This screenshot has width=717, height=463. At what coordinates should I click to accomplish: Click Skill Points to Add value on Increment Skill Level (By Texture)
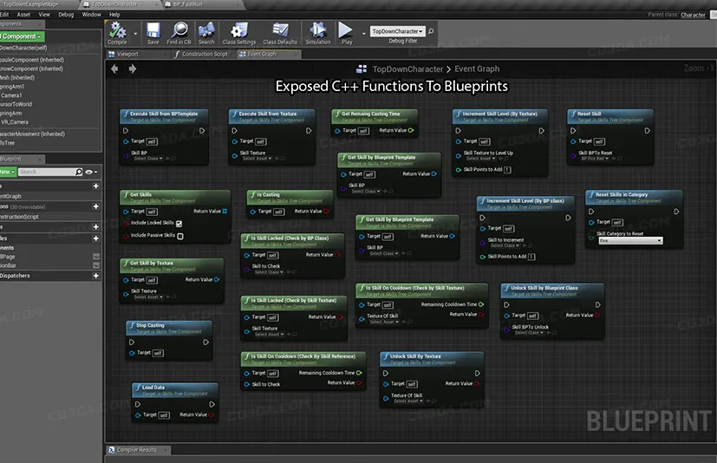coord(507,170)
